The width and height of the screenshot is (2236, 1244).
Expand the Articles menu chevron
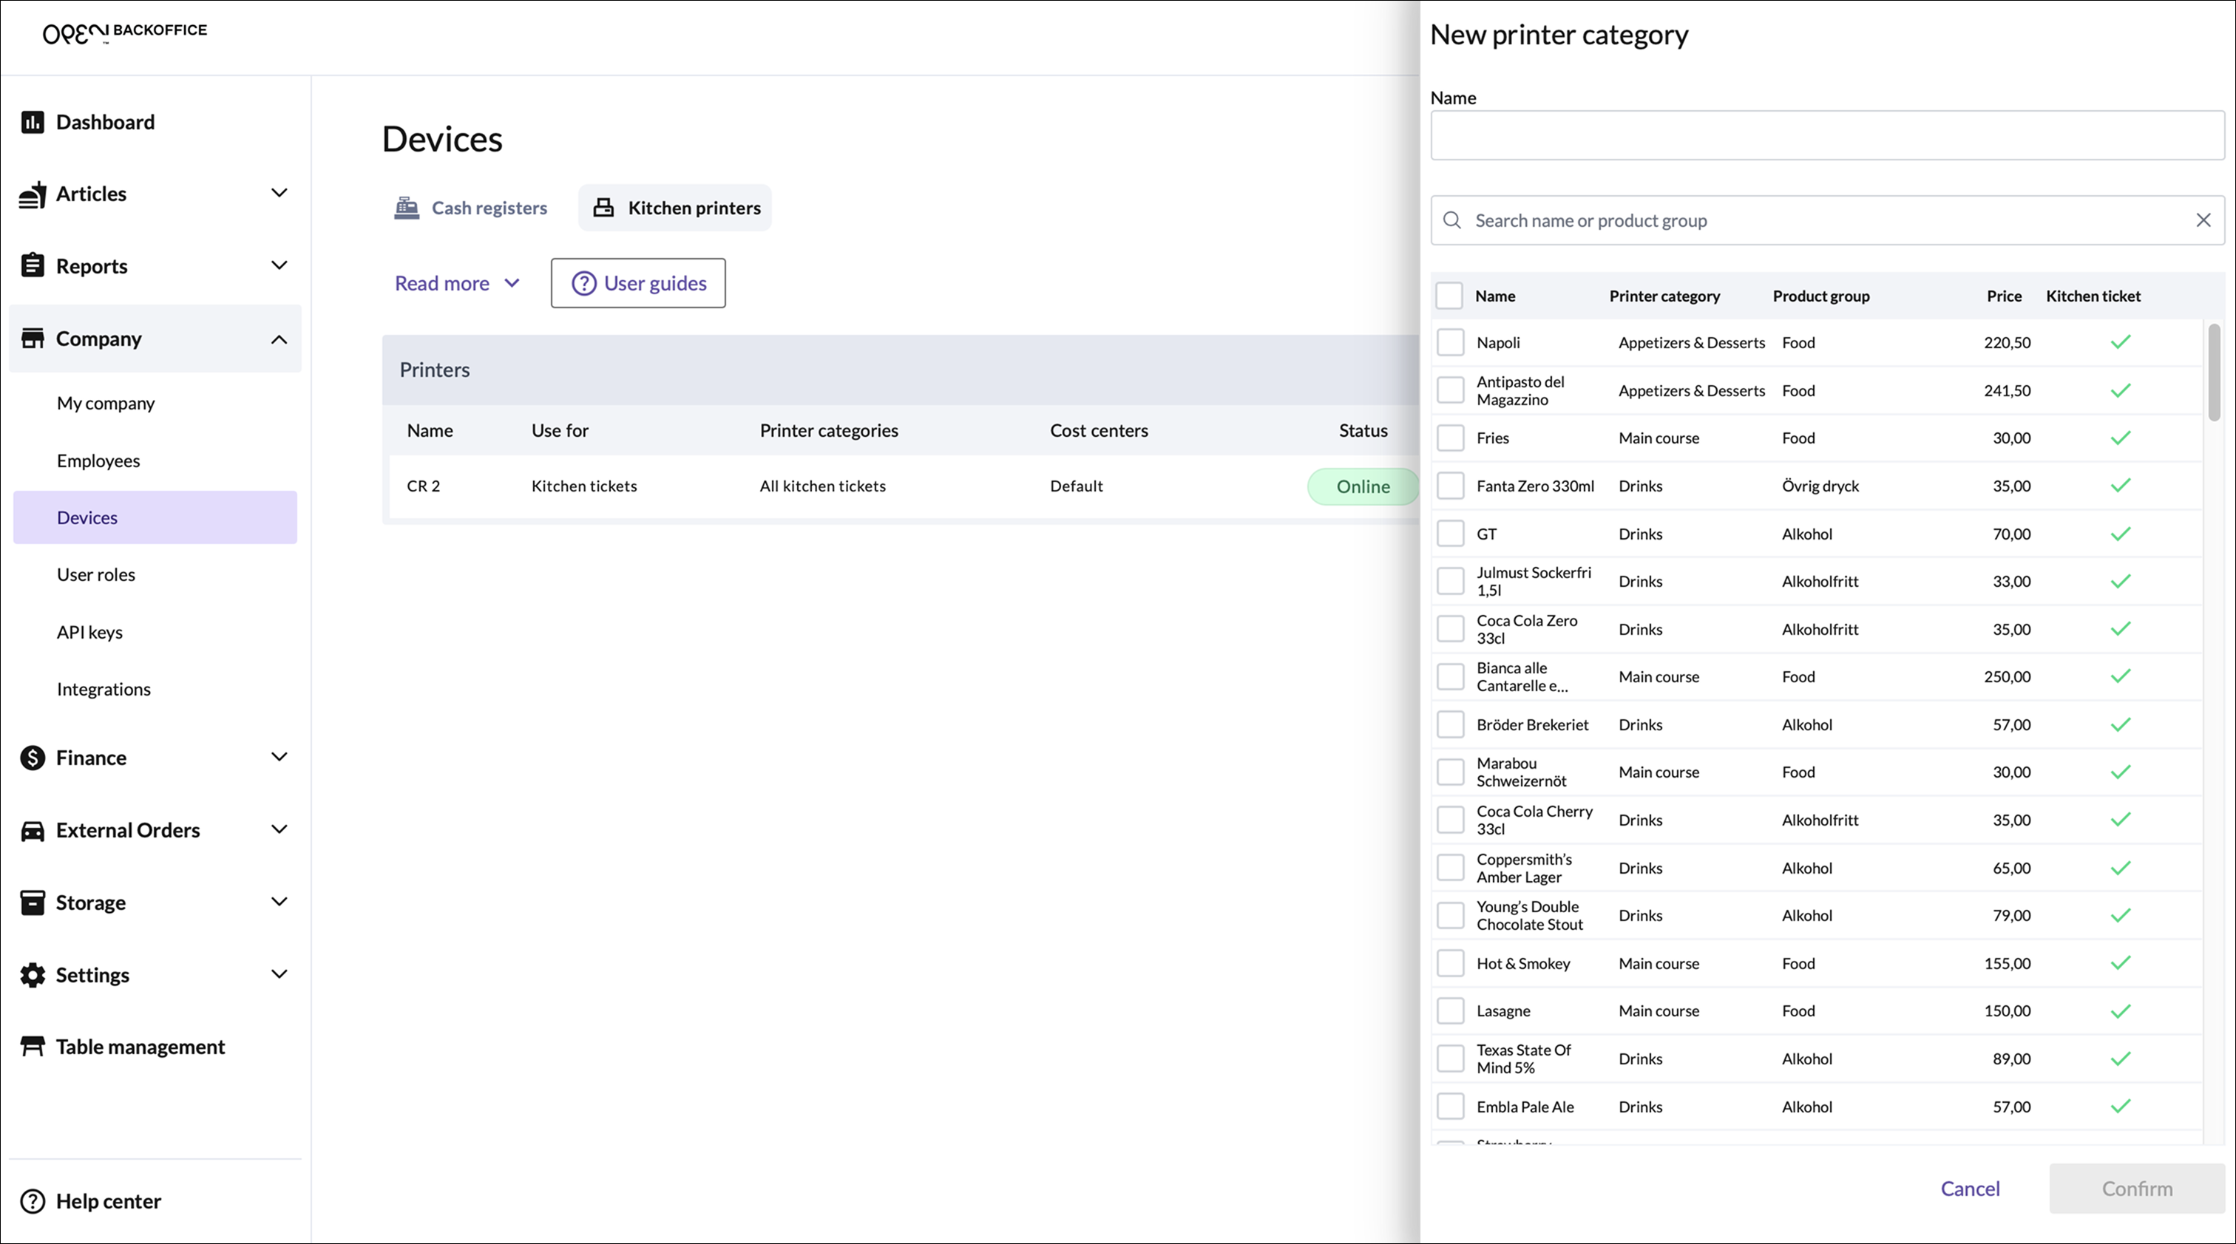pos(279,194)
